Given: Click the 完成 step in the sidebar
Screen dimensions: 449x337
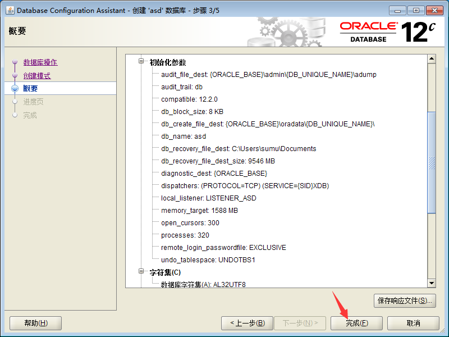Looking at the screenshot, I should pyautogui.click(x=30, y=115).
